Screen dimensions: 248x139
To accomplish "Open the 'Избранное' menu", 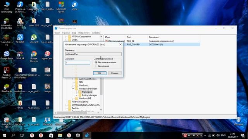I will 84,33.
